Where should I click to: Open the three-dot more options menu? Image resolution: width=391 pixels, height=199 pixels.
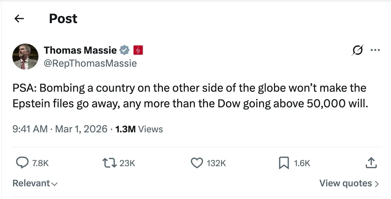pos(375,50)
